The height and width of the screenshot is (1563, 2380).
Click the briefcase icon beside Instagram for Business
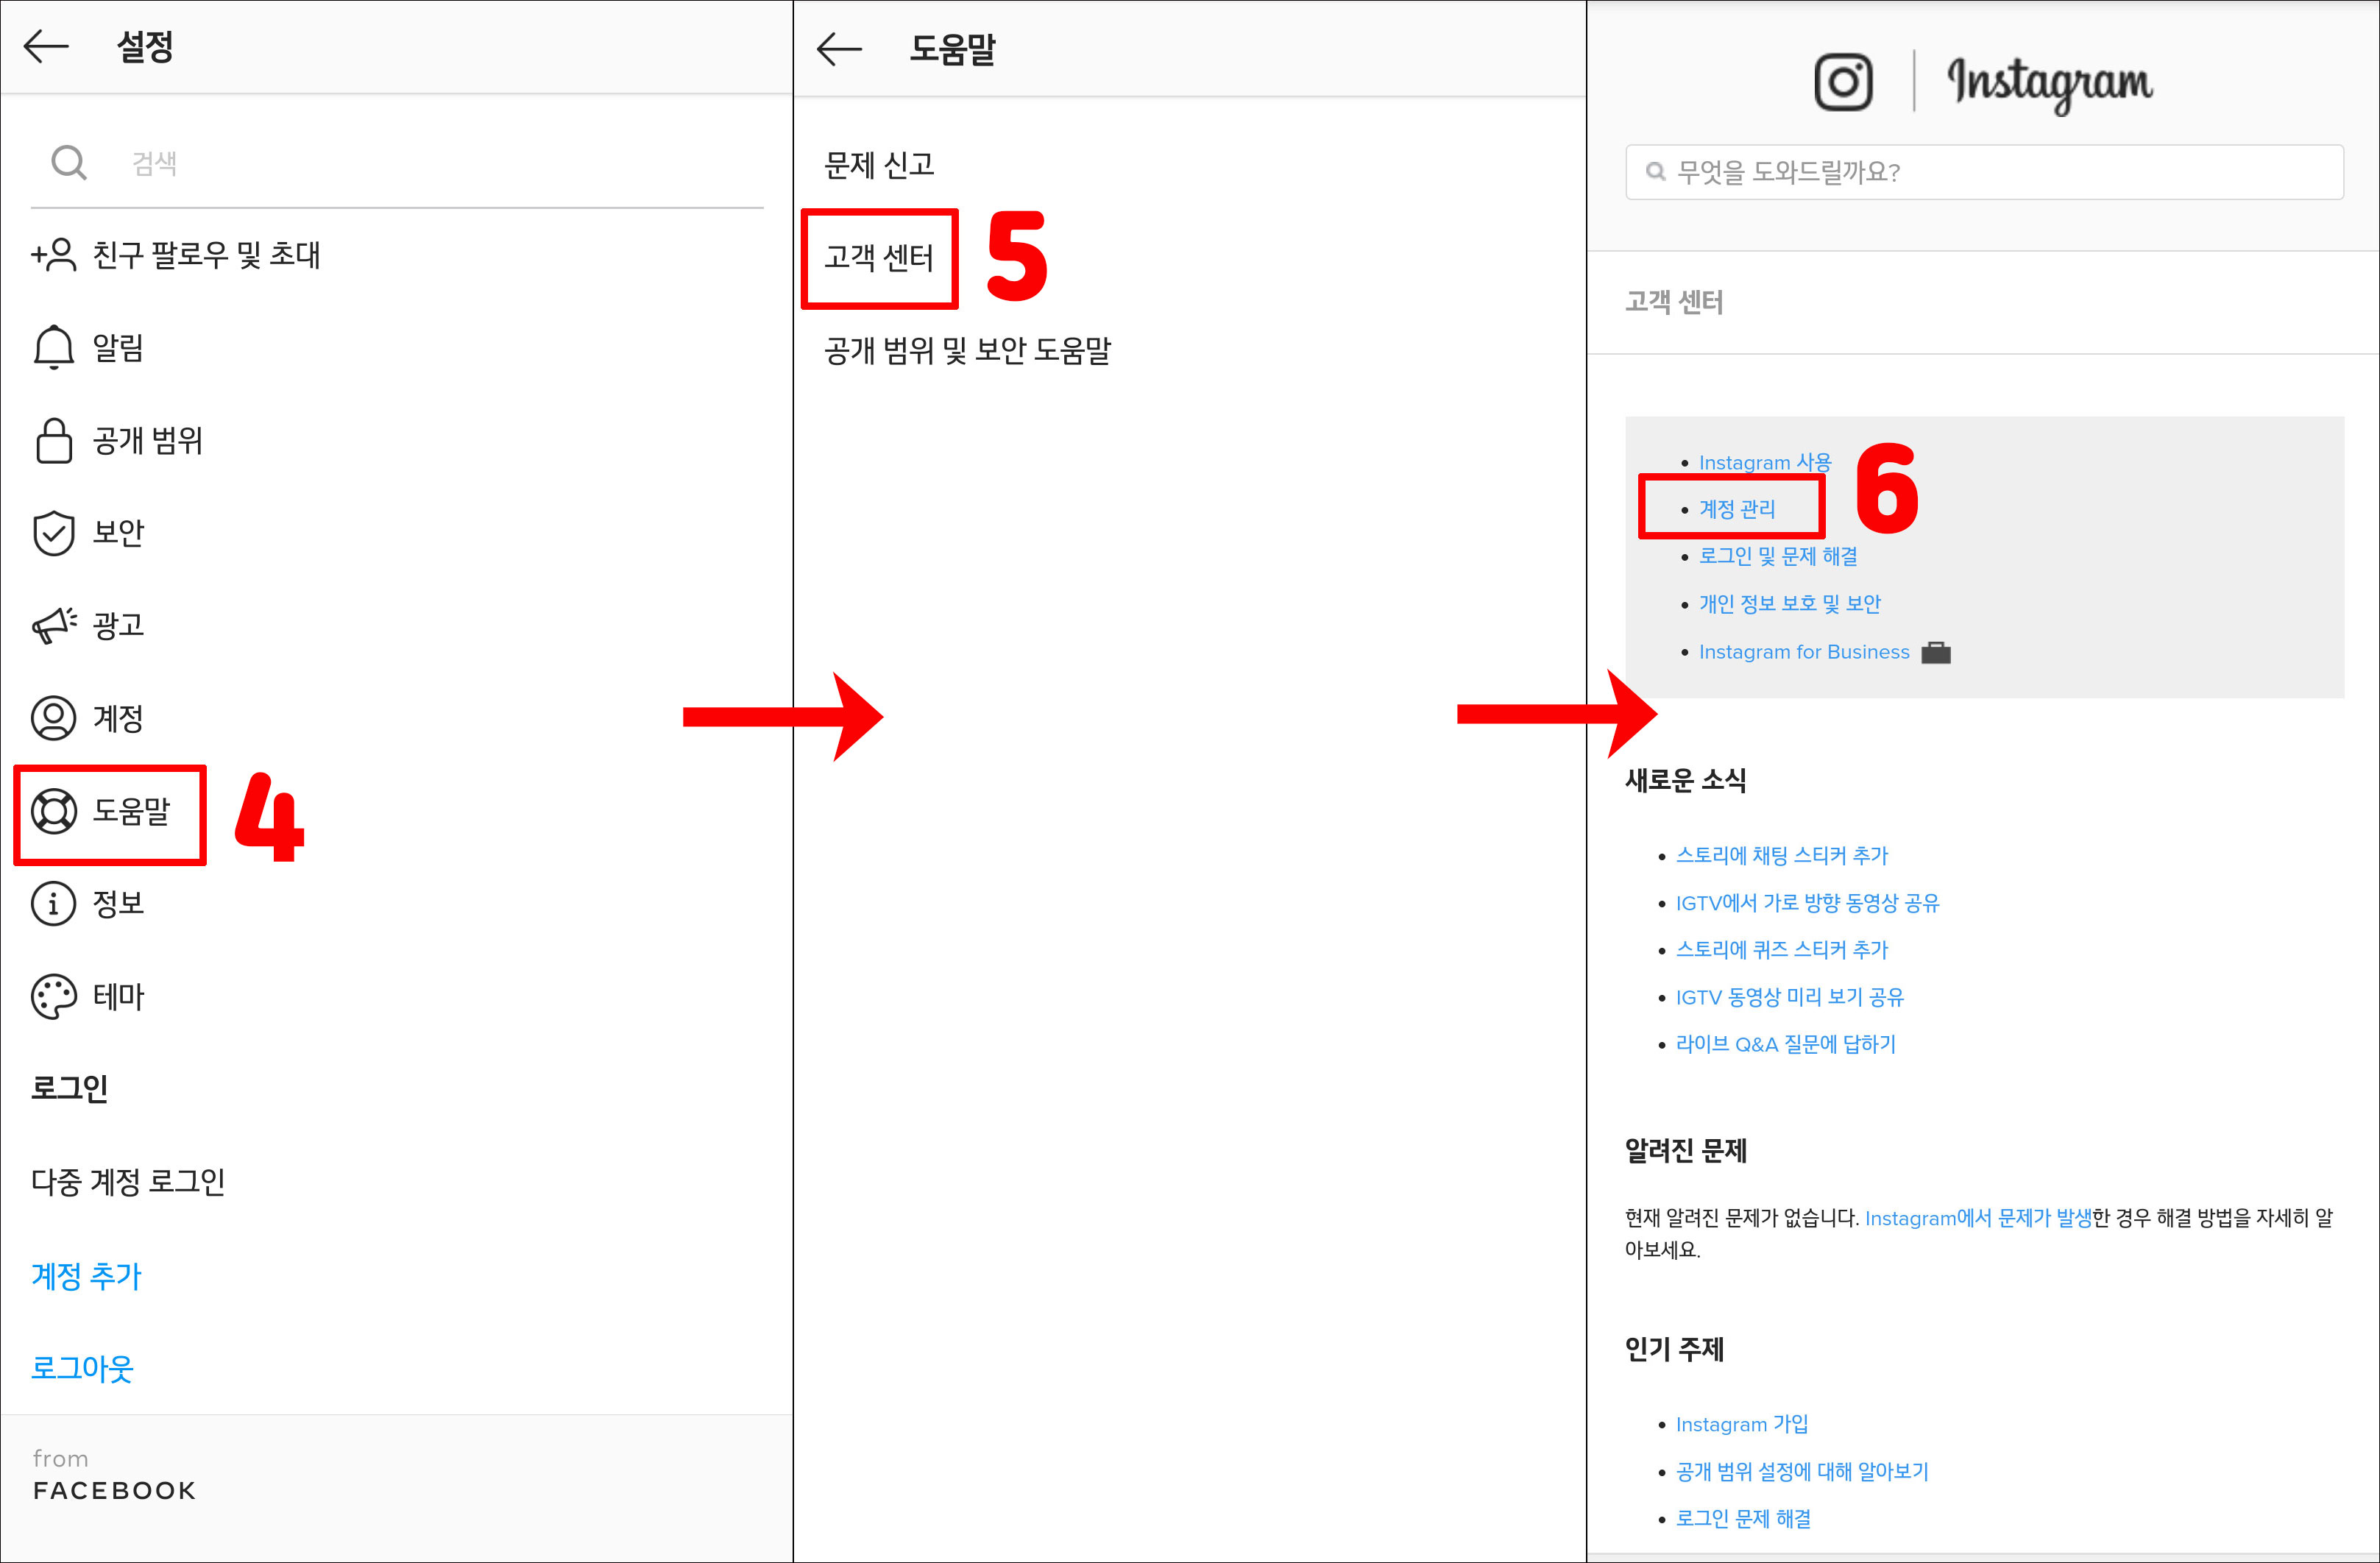click(x=1936, y=652)
